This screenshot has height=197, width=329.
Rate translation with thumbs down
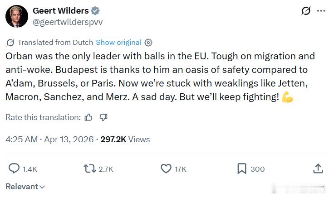(x=103, y=117)
